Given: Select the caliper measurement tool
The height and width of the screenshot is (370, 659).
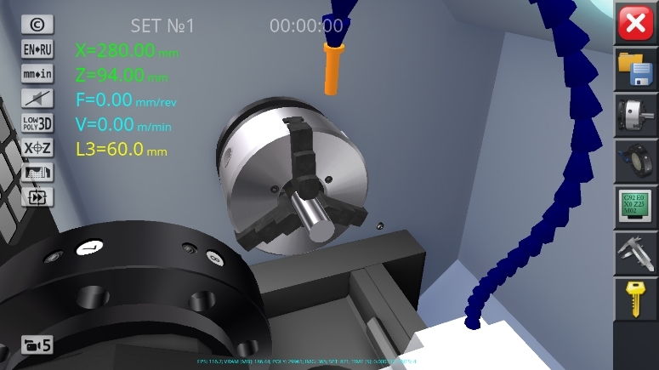Looking at the screenshot, I should click(635, 253).
